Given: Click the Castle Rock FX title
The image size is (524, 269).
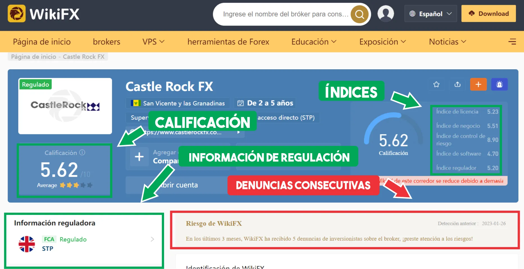Looking at the screenshot, I should tap(169, 86).
